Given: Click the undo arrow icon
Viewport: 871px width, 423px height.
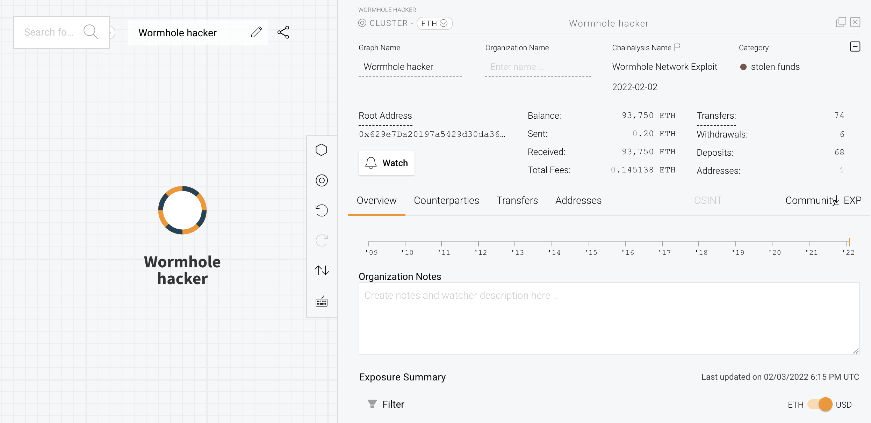Looking at the screenshot, I should (322, 210).
